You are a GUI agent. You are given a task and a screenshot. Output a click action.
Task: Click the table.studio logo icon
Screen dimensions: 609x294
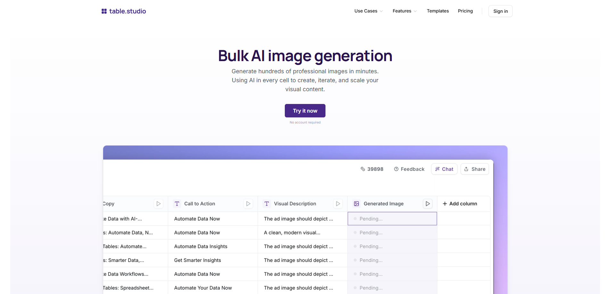pos(103,11)
